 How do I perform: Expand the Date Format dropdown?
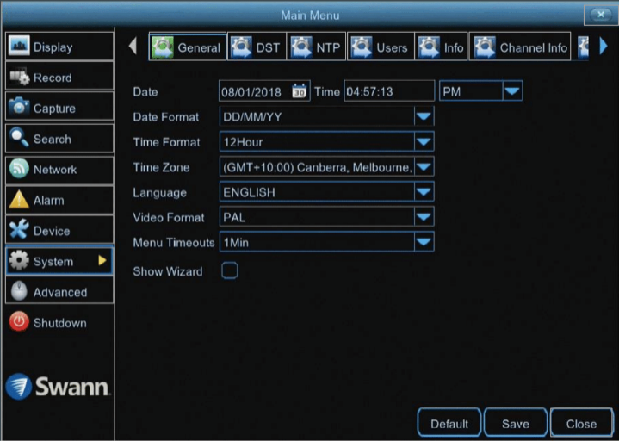[x=424, y=117]
